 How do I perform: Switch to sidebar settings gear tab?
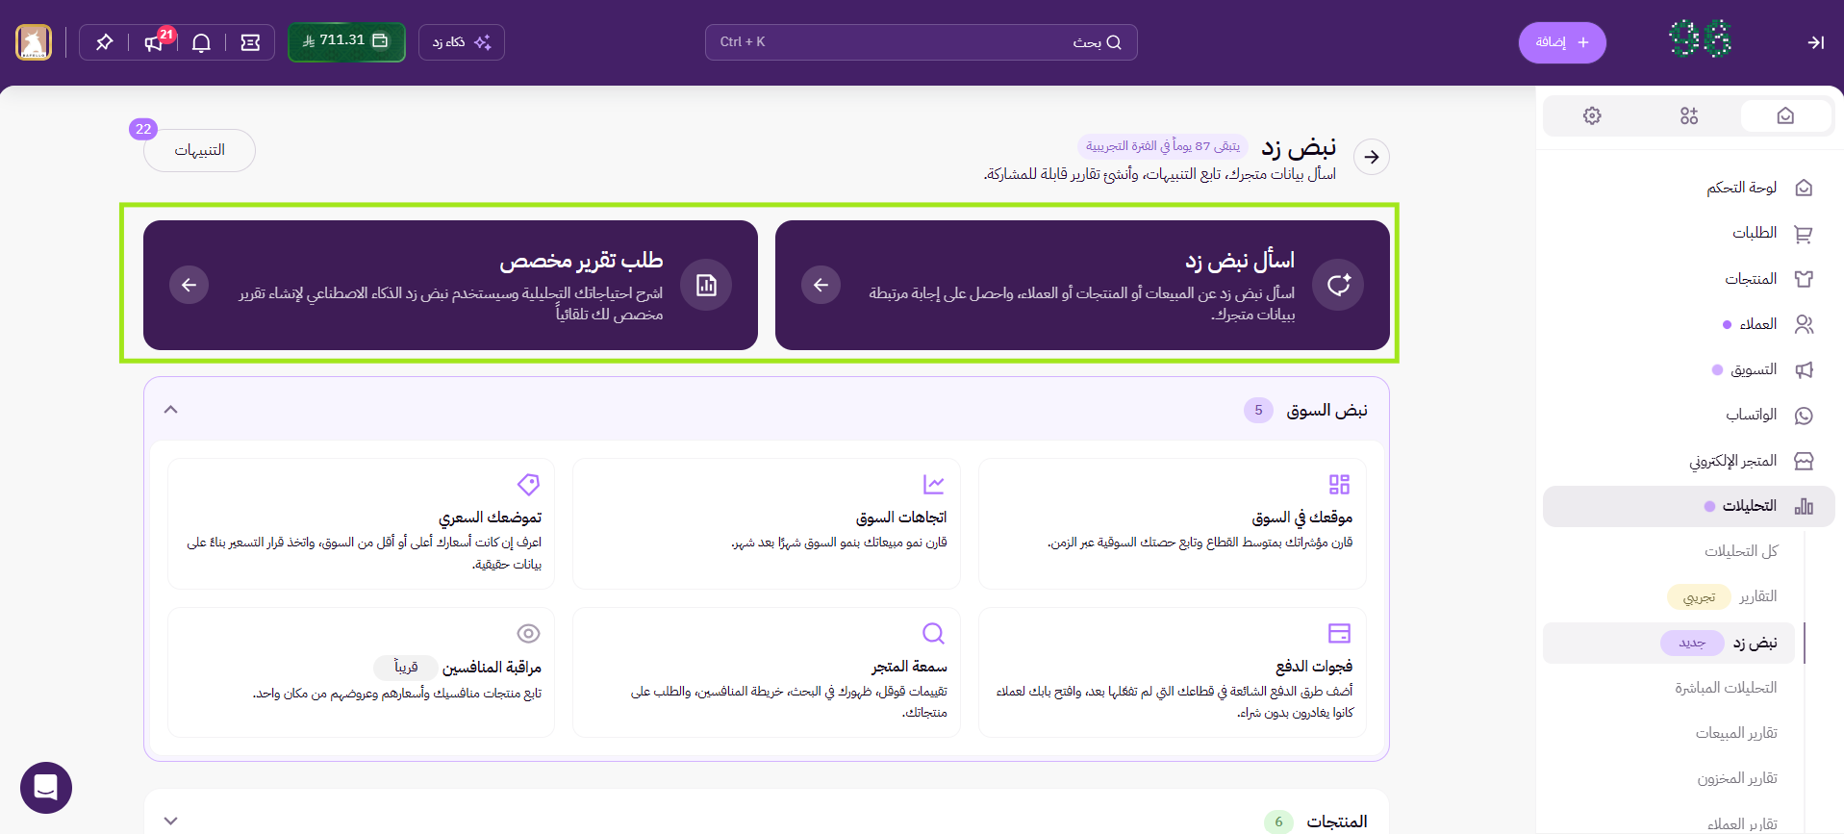tap(1592, 116)
